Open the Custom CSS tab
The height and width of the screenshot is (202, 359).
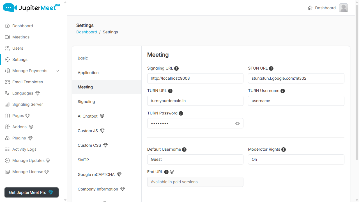[x=107, y=145]
